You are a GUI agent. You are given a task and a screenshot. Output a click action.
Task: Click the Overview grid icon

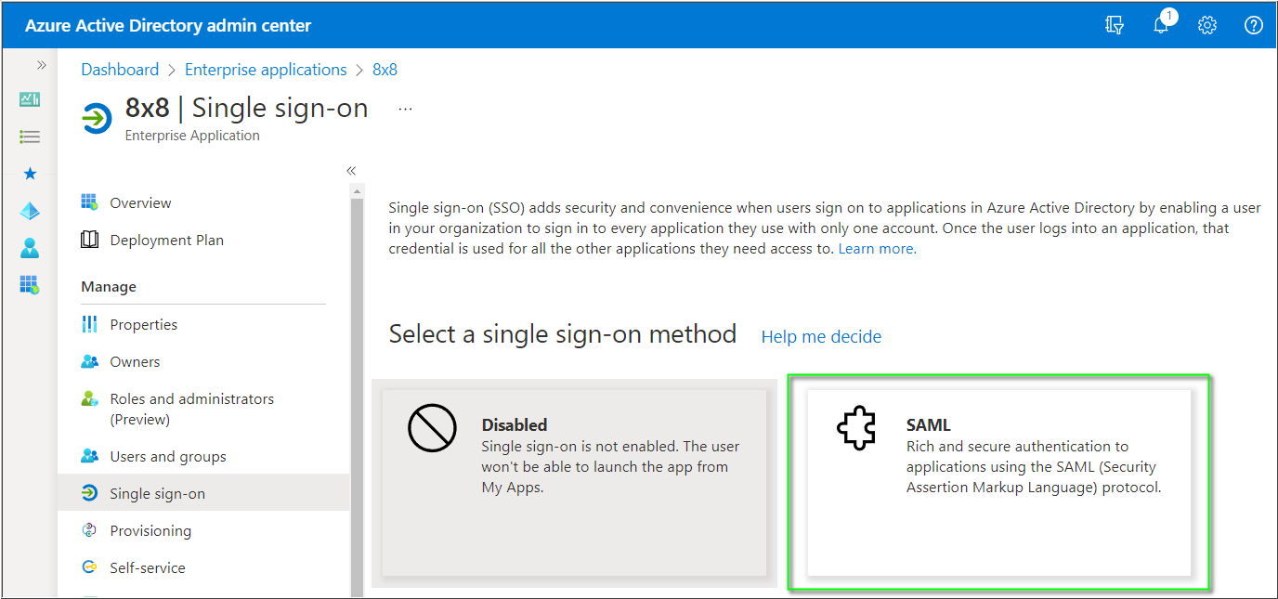click(89, 202)
